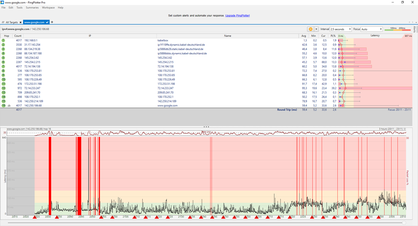This screenshot has width=418, height=226.
Task: Select hop 8 green circle icon
Action: click(3, 71)
